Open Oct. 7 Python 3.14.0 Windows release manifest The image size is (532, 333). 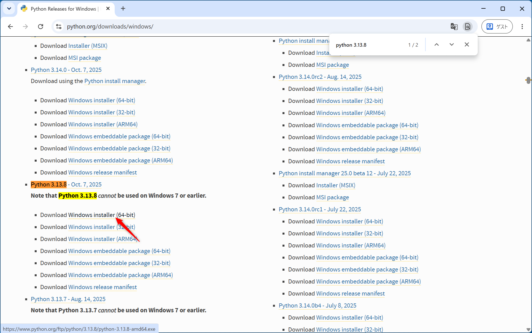(103, 173)
